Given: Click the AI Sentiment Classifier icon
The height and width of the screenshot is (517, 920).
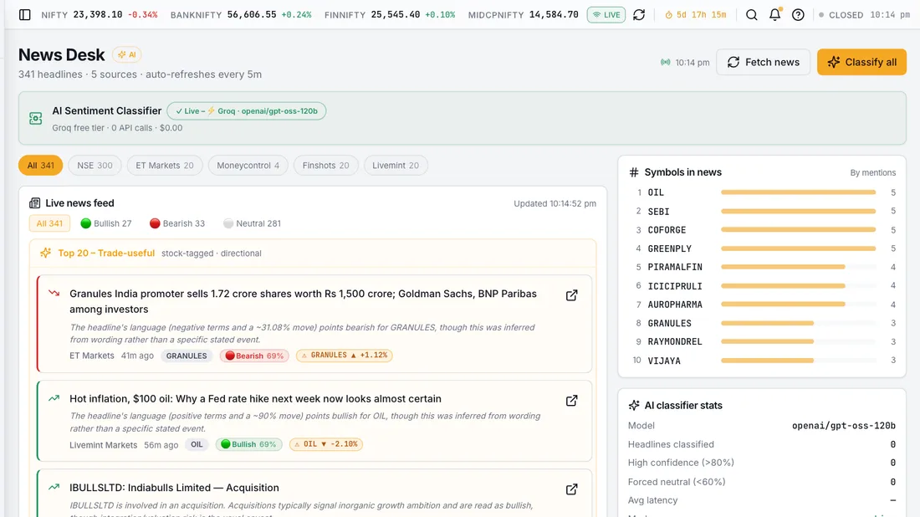Looking at the screenshot, I should [36, 119].
